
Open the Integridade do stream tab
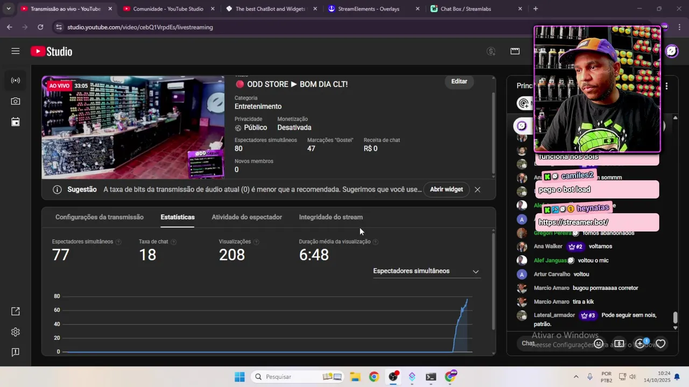click(331, 217)
